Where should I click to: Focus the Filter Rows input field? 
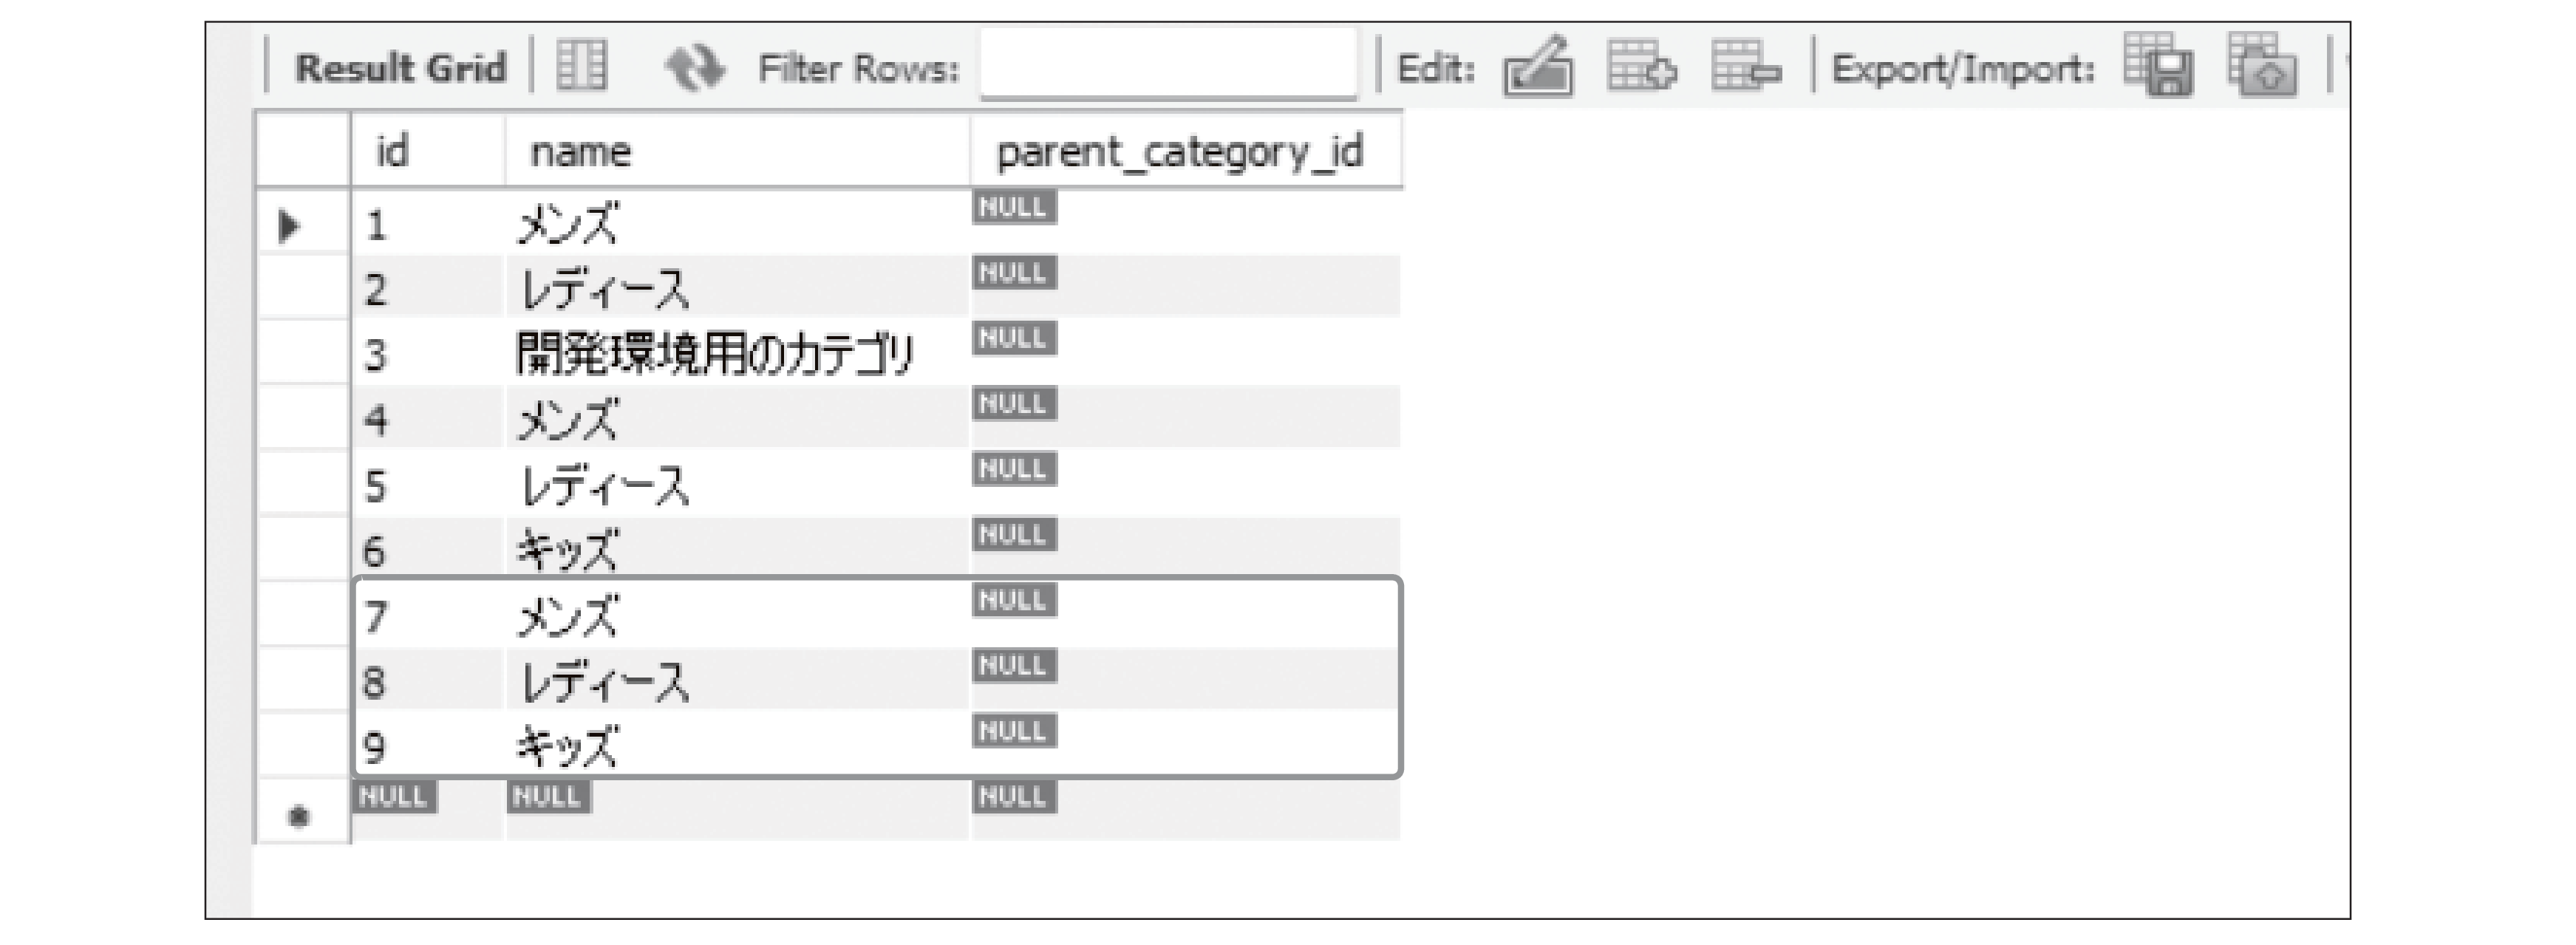pos(1168,64)
